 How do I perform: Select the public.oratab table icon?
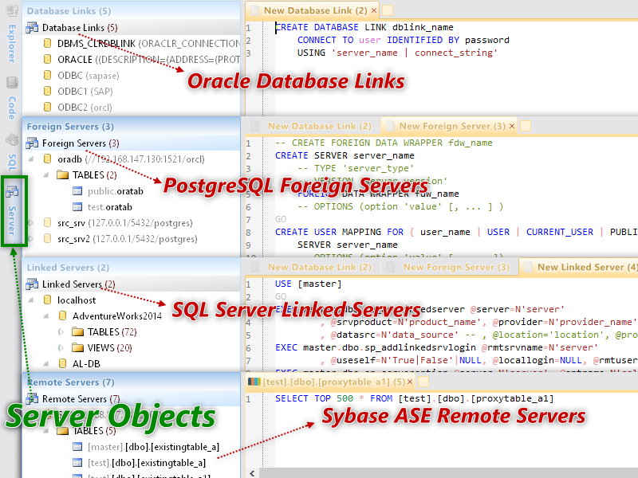point(77,191)
